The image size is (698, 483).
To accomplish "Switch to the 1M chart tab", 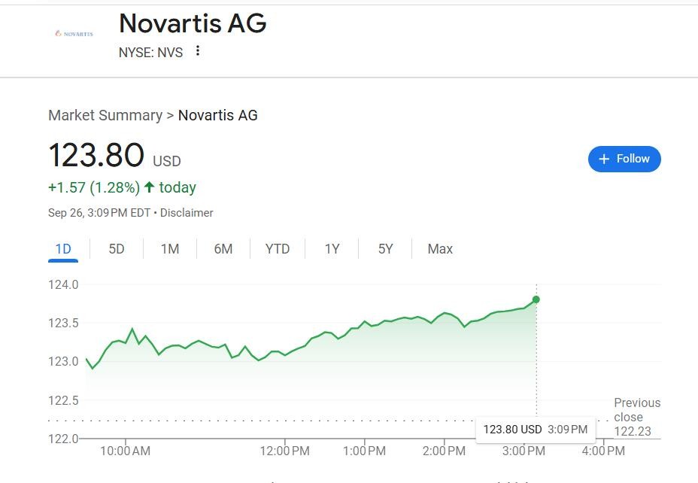I will tap(170, 249).
